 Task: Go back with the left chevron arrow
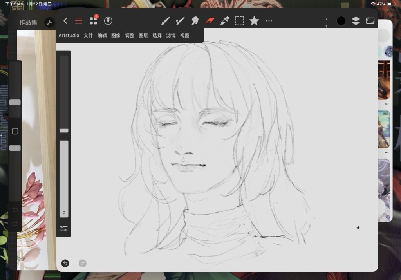65,21
